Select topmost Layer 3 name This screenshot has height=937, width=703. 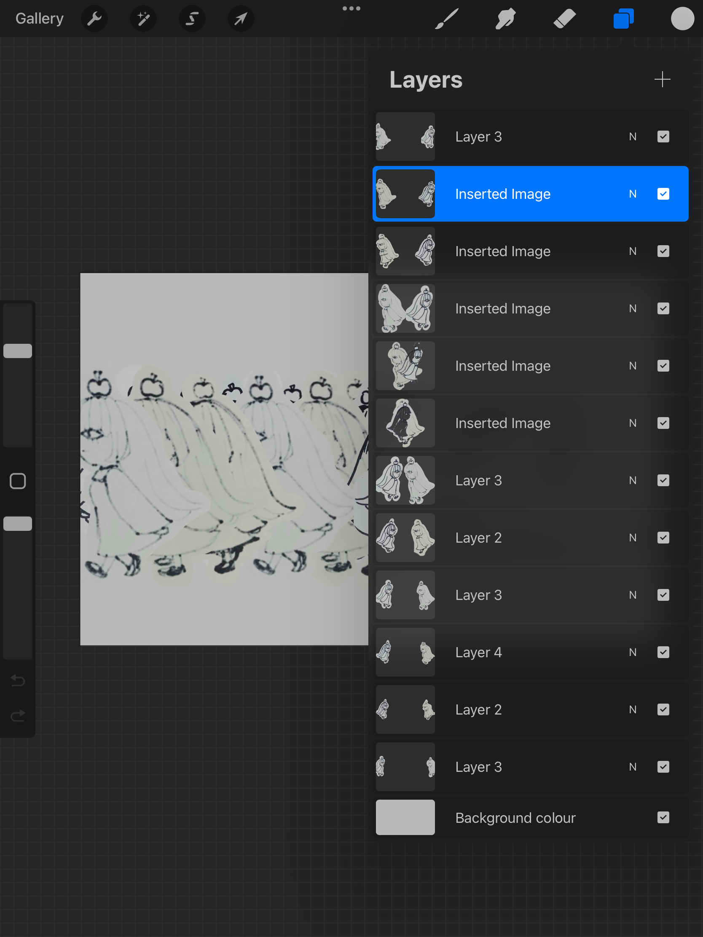pos(478,137)
